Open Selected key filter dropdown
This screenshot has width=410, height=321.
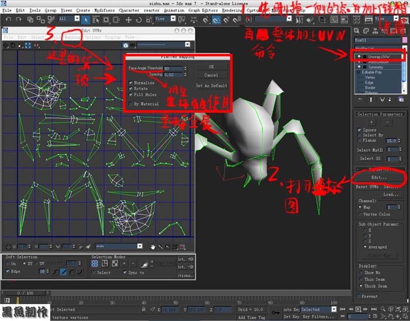tap(334, 309)
